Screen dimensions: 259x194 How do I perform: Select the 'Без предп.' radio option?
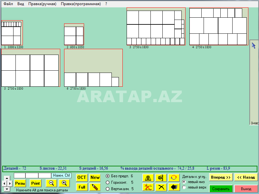coord(108,176)
